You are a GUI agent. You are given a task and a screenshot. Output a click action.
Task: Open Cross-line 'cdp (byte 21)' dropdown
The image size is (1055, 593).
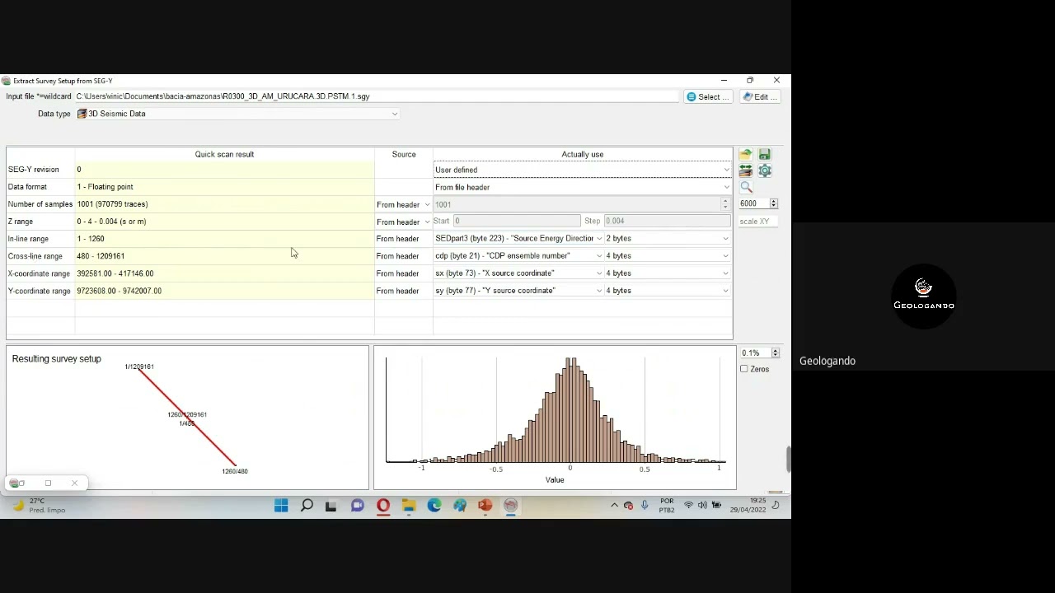click(x=518, y=255)
